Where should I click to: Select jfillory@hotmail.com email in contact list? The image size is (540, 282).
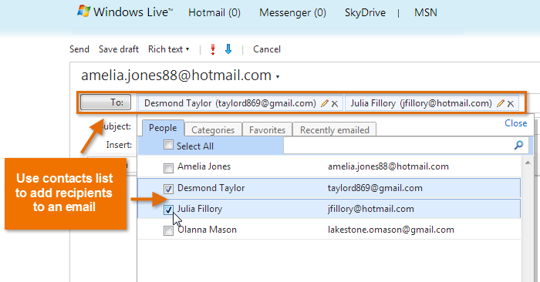point(371,209)
